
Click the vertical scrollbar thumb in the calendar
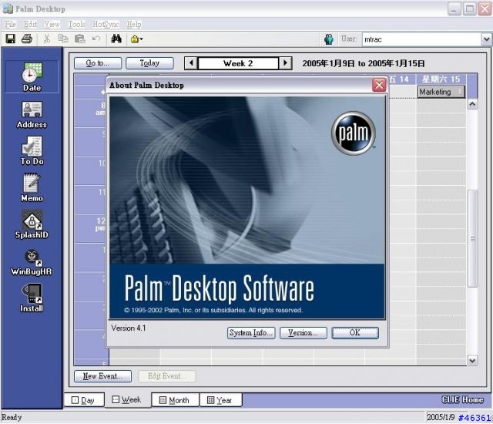472,238
